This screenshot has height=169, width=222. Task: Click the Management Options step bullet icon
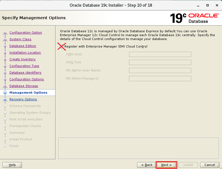[5, 93]
